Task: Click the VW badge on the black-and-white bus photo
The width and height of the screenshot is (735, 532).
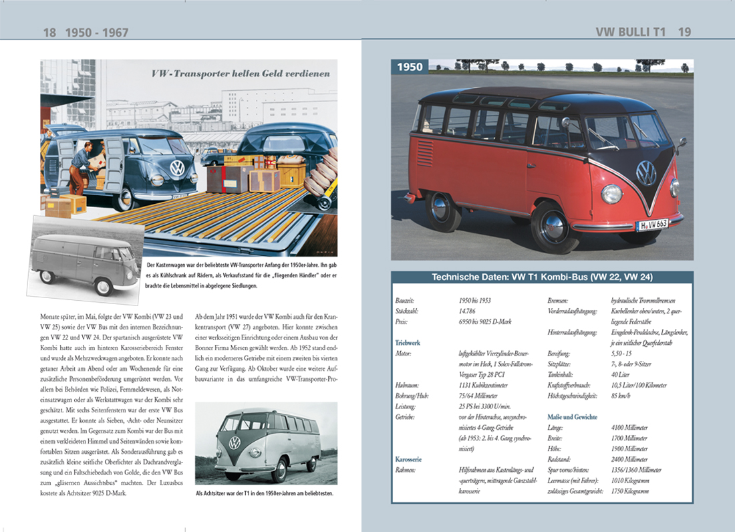Action: 235,442
